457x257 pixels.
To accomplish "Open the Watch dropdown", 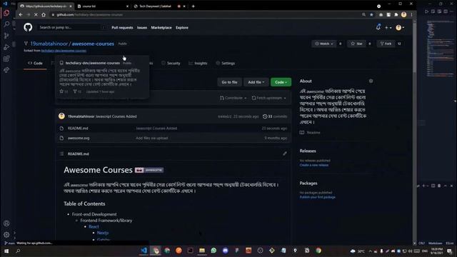I will tap(323, 44).
